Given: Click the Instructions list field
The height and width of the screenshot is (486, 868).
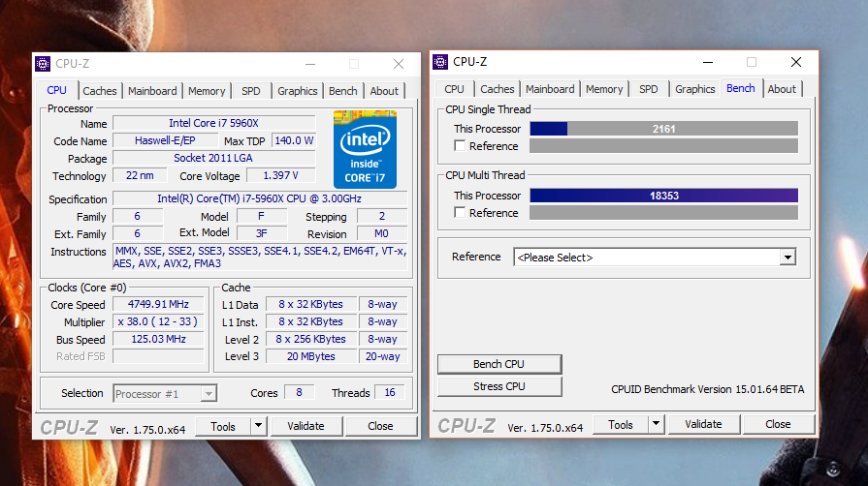Looking at the screenshot, I should tap(260, 258).
